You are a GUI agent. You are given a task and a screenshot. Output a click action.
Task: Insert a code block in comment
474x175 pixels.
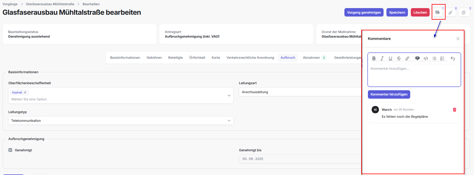pos(426,58)
